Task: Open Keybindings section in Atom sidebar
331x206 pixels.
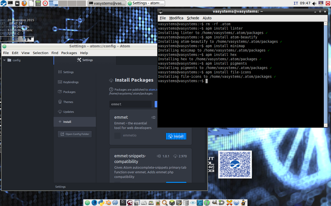Action: (75, 82)
